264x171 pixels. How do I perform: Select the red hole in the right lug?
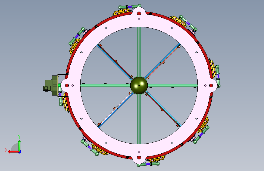pyautogui.click(x=211, y=85)
